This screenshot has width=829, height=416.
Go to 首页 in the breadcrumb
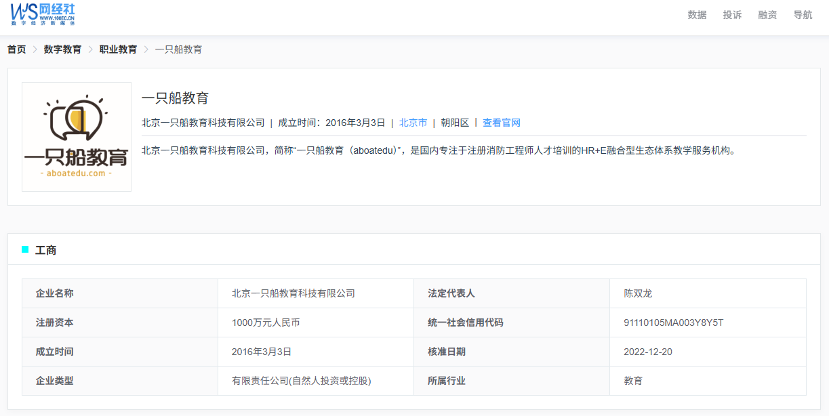pyautogui.click(x=17, y=49)
